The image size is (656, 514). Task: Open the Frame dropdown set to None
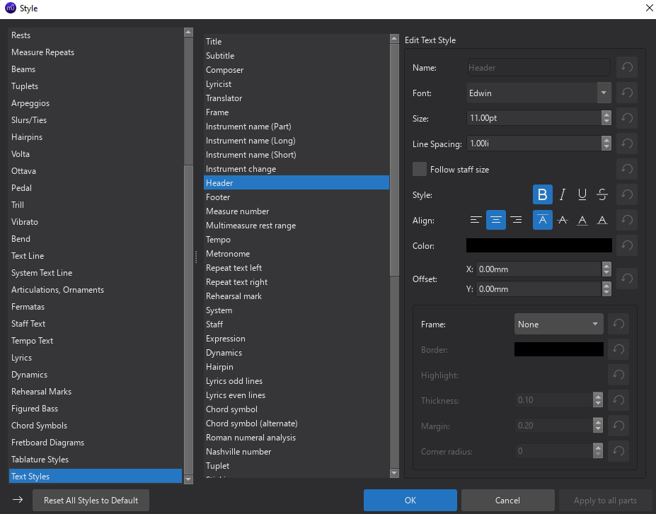[558, 324]
